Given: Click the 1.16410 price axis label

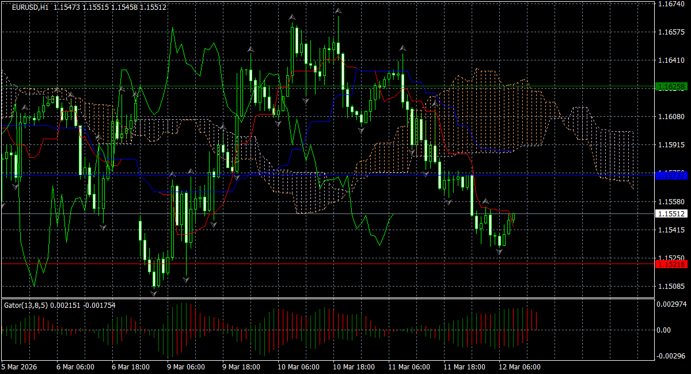Looking at the screenshot, I should click(x=671, y=60).
